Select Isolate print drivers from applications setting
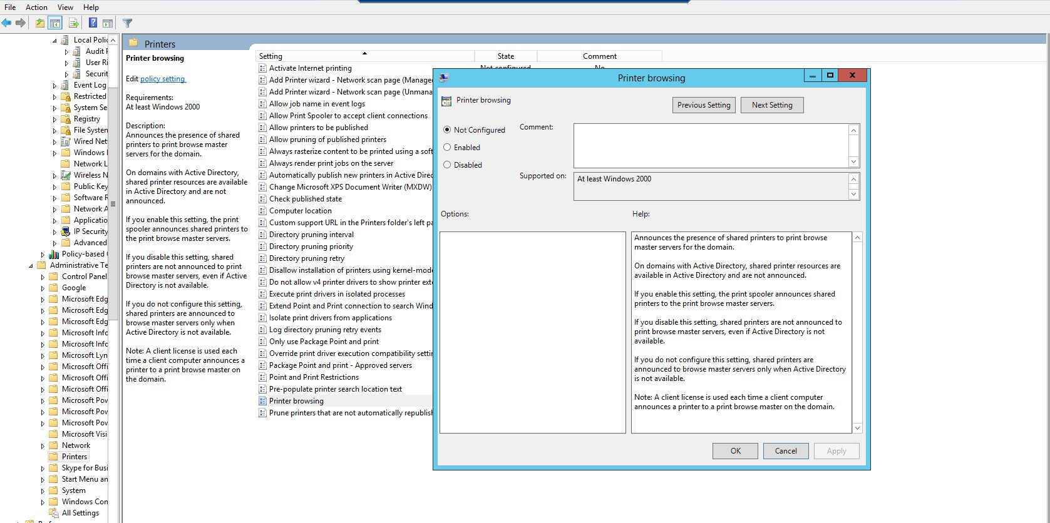Image resolution: width=1050 pixels, height=523 pixels. [331, 318]
